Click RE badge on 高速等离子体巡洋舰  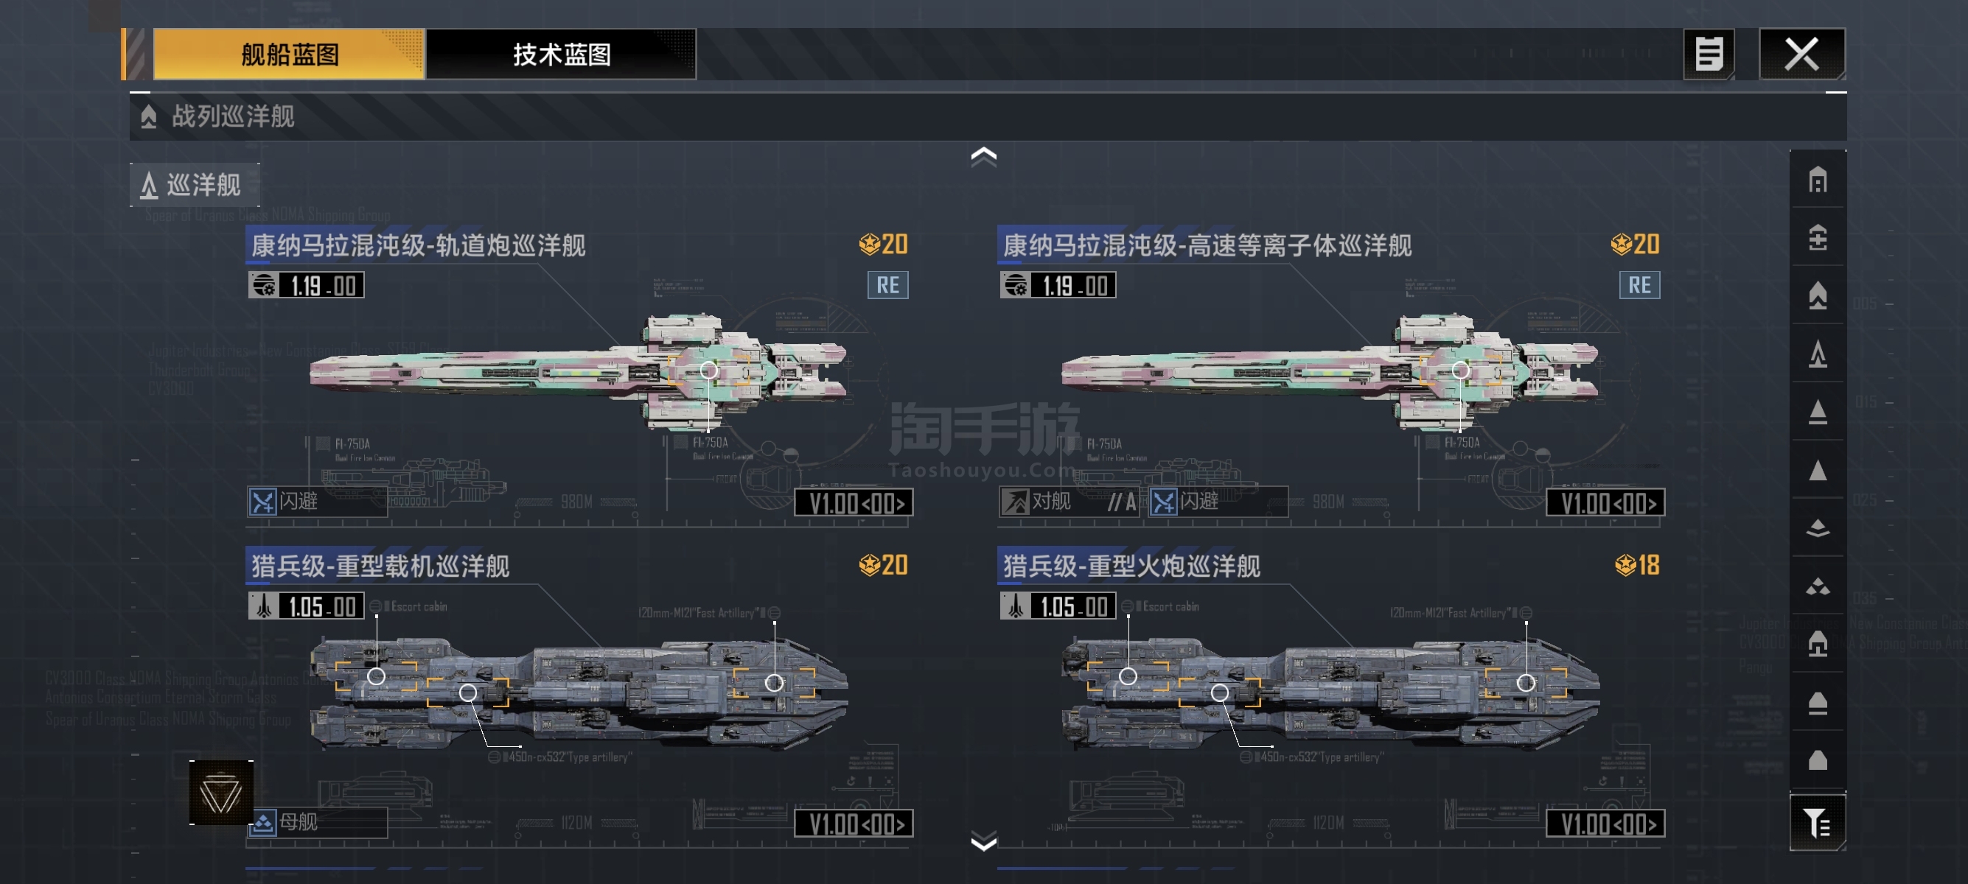(1639, 286)
